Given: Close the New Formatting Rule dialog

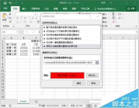Looking at the screenshot, I should pos(98,16).
